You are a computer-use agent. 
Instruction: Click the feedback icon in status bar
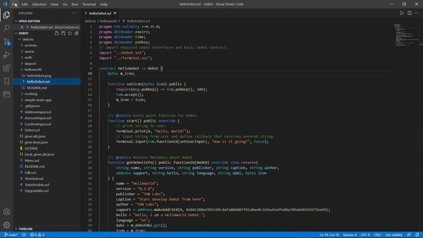409,235
